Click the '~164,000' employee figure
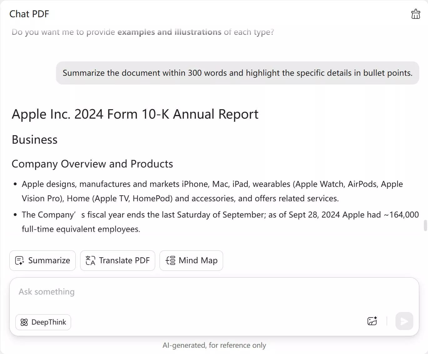 [x=401, y=215]
